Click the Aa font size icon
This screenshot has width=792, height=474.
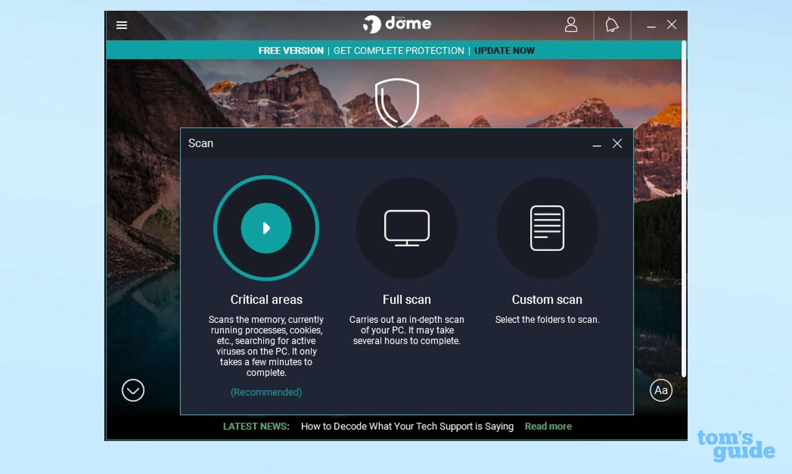[661, 390]
